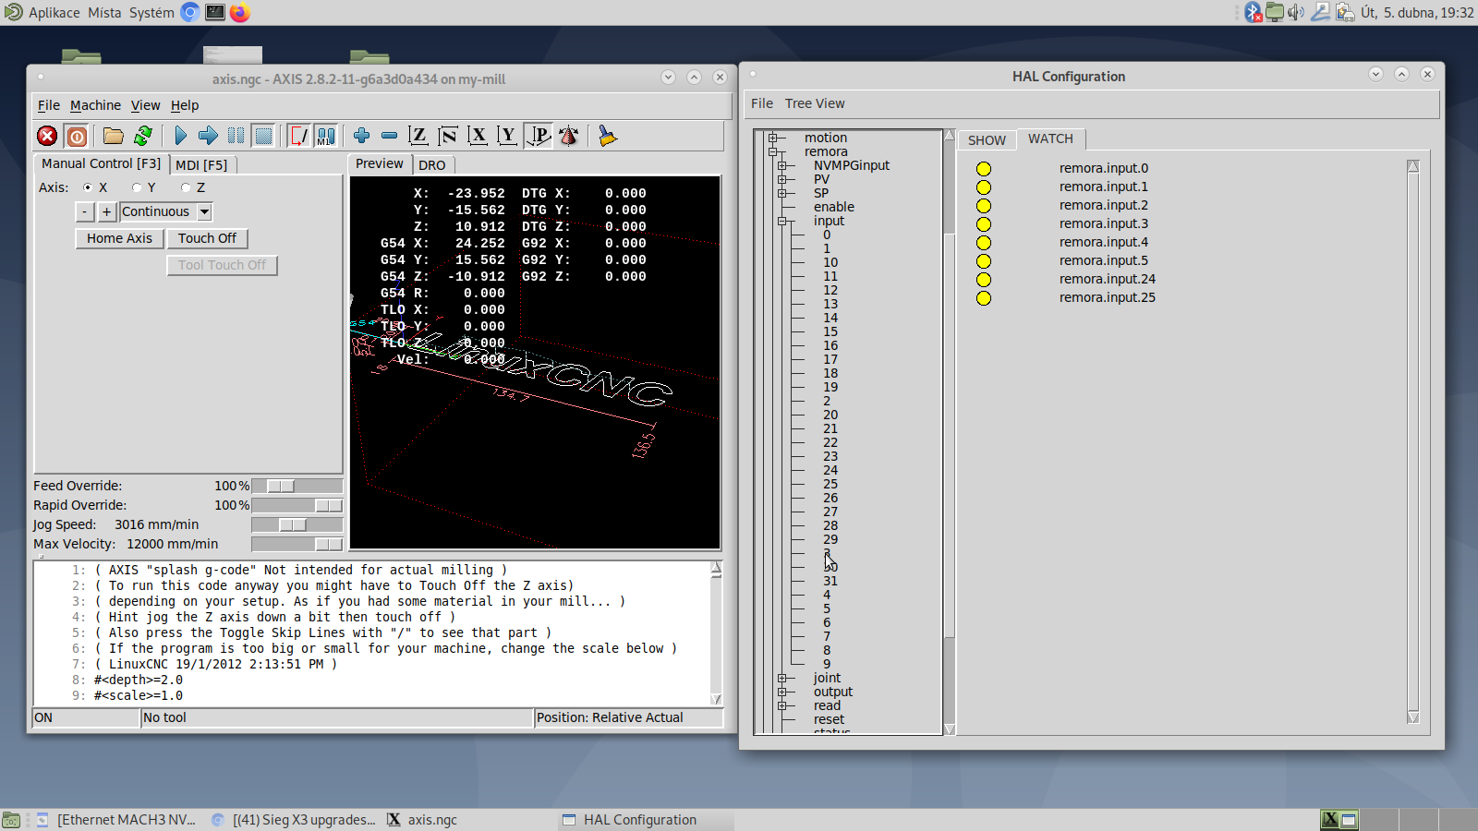Image resolution: width=1478 pixels, height=831 pixels.
Task: Switch to rotated top view icon
Action: coord(448,137)
